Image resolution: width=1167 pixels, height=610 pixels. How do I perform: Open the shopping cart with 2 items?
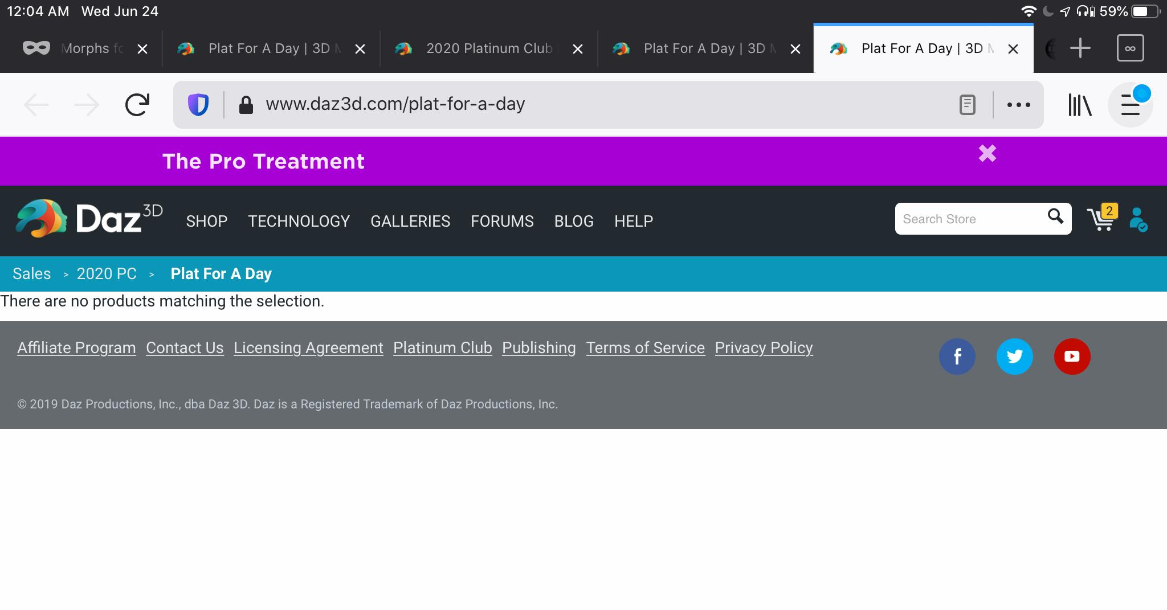(1101, 219)
